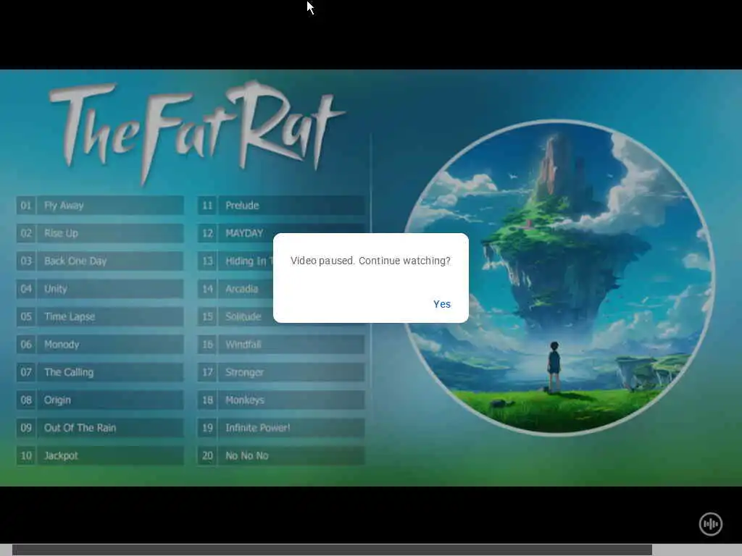The image size is (742, 556).
Task: Click the 06 number box beside Monody
Action: pyautogui.click(x=26, y=345)
